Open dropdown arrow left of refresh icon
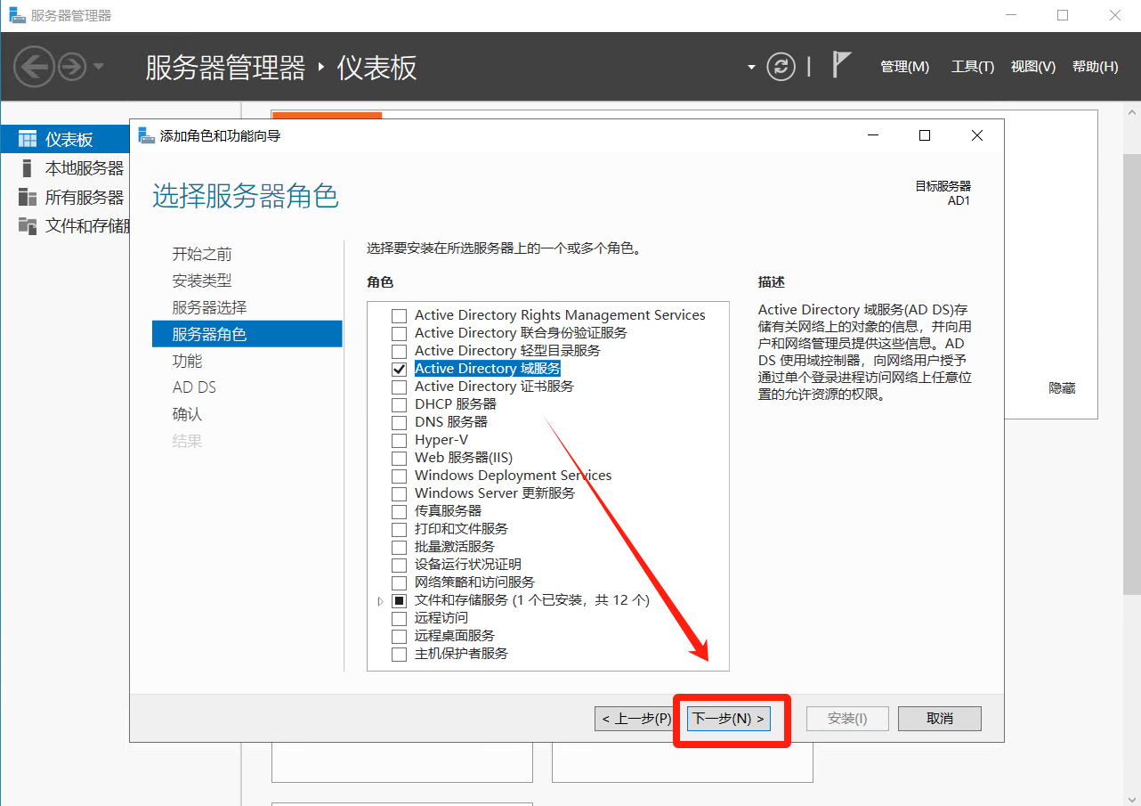Screen dimensions: 1141x806 point(751,68)
